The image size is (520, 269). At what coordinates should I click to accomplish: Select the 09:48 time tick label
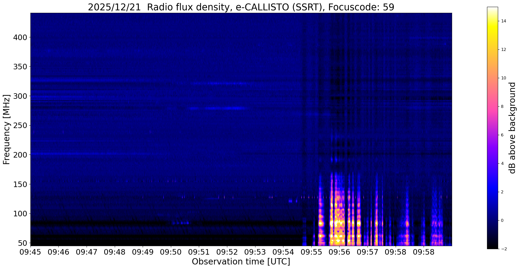[115, 252]
